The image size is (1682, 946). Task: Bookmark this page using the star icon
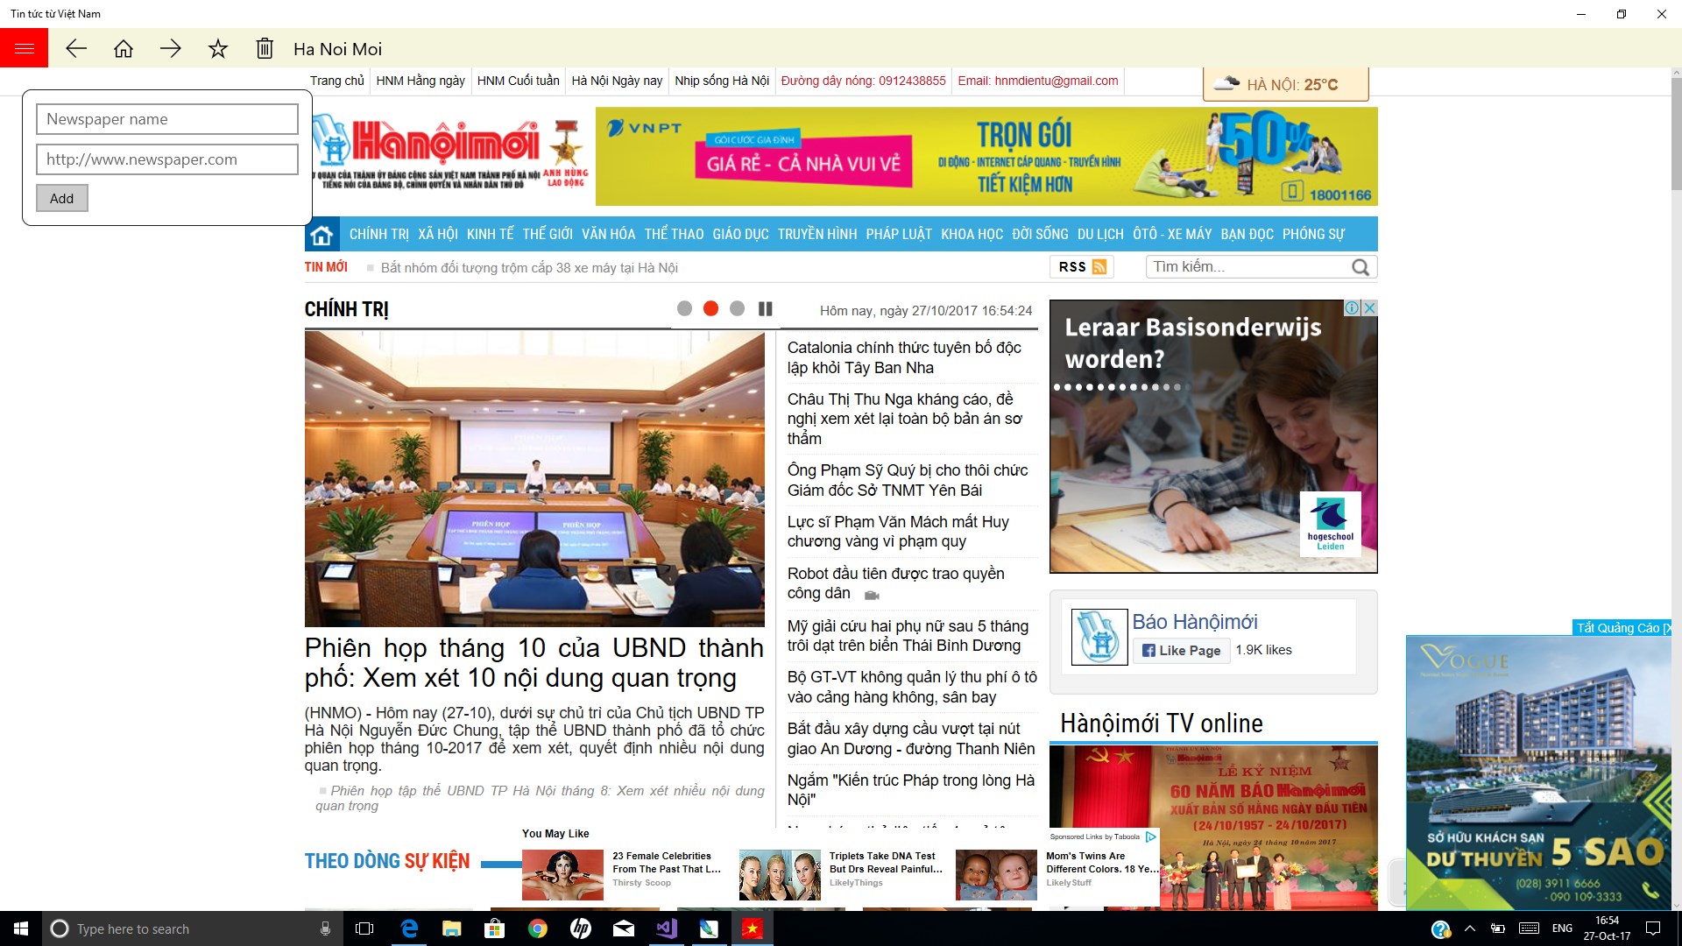[216, 49]
